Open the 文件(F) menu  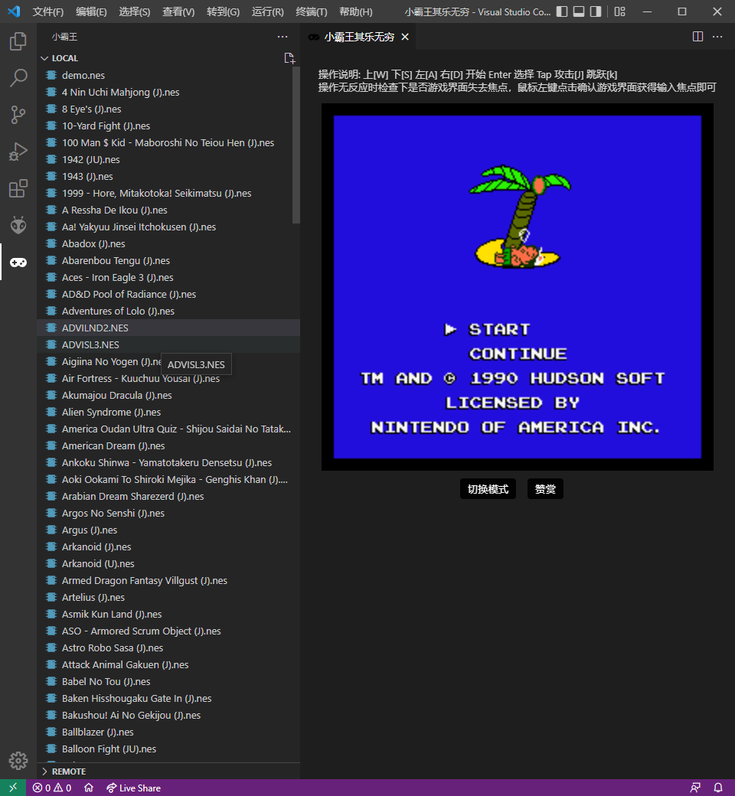point(47,11)
